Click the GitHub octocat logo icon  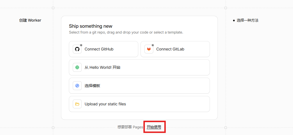point(77,49)
